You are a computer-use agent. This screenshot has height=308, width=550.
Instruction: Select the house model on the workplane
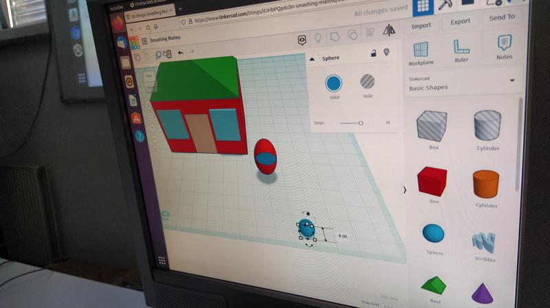(199, 105)
